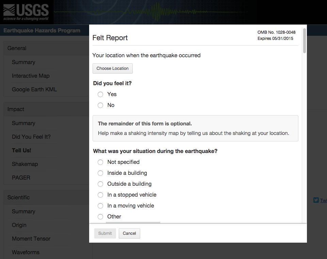Open Summary under Scientific section
Screen dimensions: 327x259
tap(23, 211)
